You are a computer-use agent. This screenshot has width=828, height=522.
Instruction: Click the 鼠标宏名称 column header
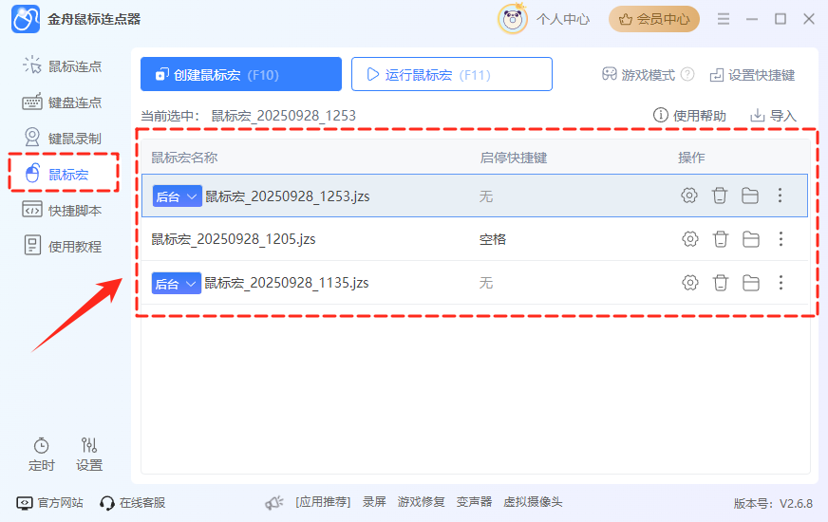(x=184, y=158)
